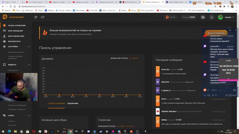Click the Grom 5 EUR birthday donation

pos(191,101)
